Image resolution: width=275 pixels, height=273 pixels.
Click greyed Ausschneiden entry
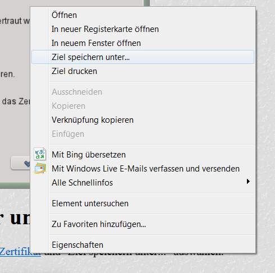click(143, 92)
